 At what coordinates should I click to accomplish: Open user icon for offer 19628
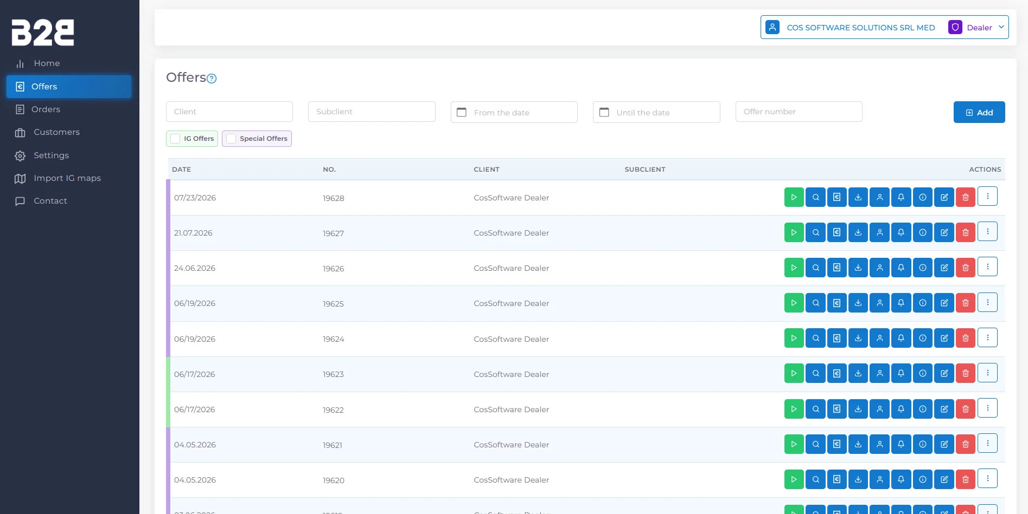[x=880, y=197]
